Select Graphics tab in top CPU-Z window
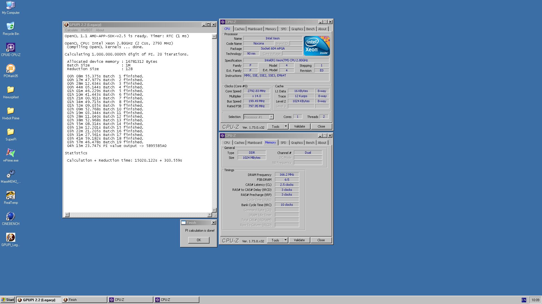The height and width of the screenshot is (304, 542). point(297,29)
